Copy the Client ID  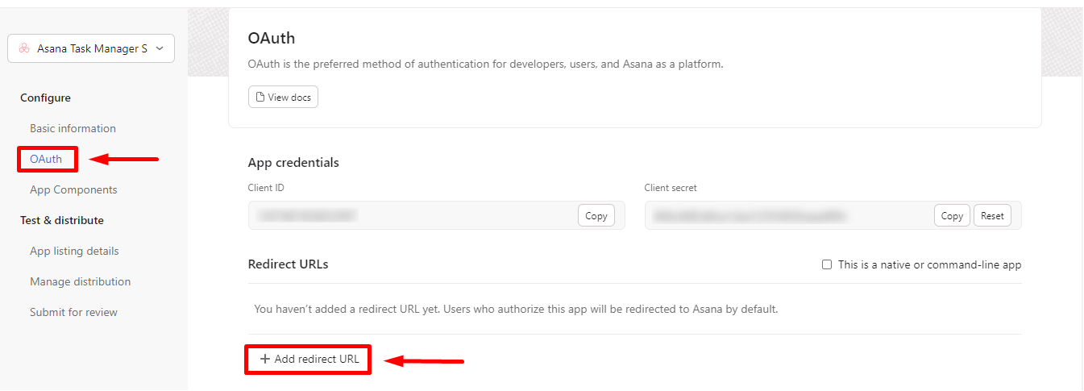tap(596, 215)
